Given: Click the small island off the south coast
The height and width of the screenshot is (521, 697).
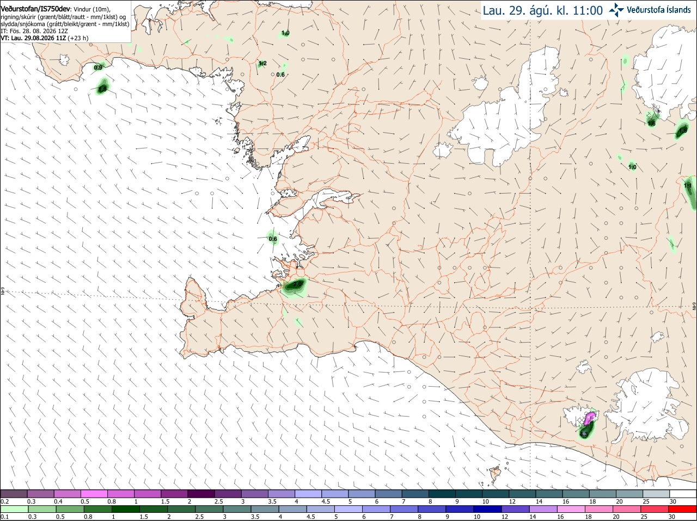Looking at the screenshot, I should tap(495, 474).
